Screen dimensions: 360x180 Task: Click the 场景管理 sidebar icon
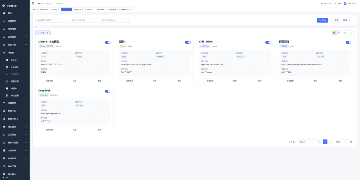4,103
